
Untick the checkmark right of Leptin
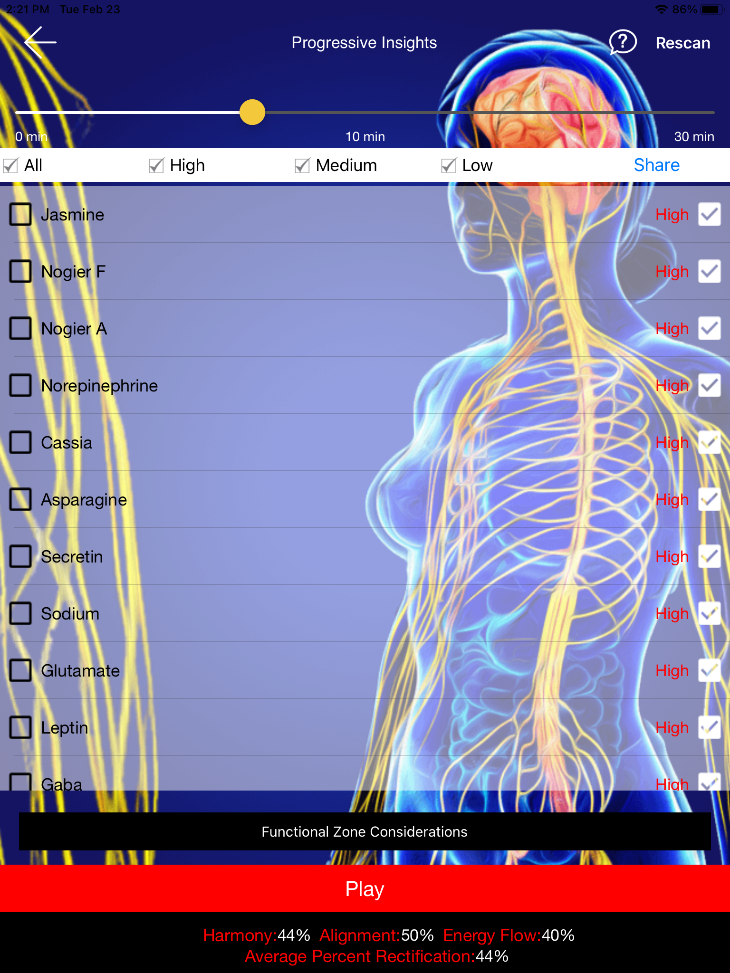point(709,727)
